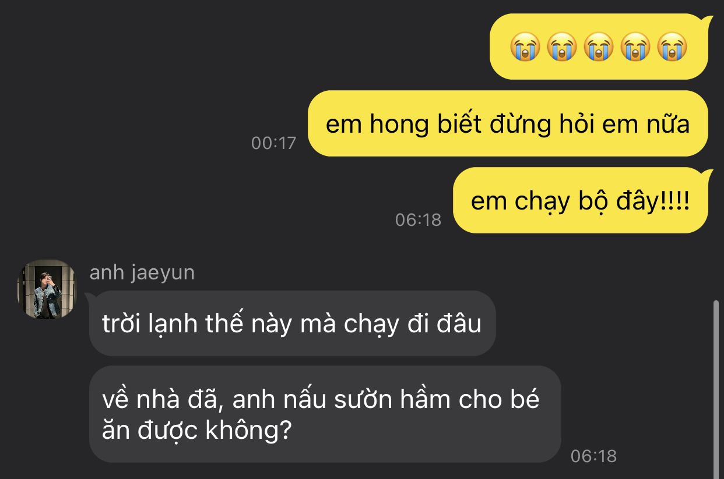Select the yellow bubble em chạy bộ đây!!!!

(x=581, y=201)
